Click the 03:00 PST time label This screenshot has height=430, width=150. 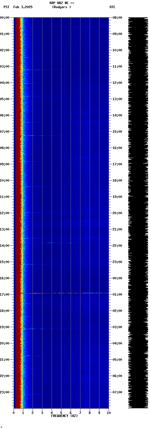tap(5, 67)
